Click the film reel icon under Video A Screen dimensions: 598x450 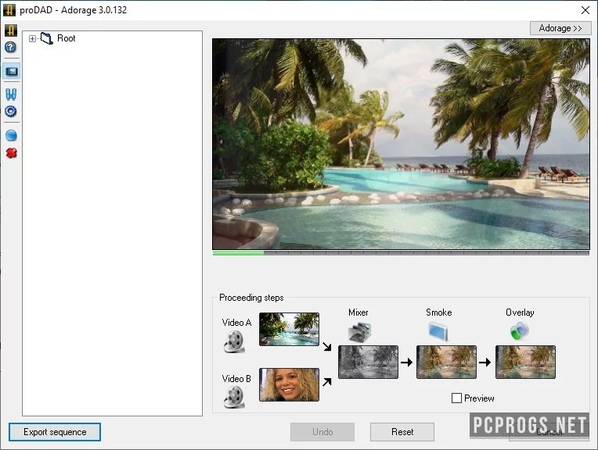tap(234, 341)
